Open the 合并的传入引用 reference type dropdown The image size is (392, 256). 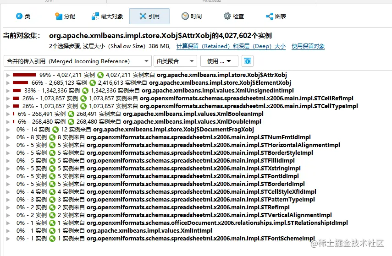tap(77, 61)
